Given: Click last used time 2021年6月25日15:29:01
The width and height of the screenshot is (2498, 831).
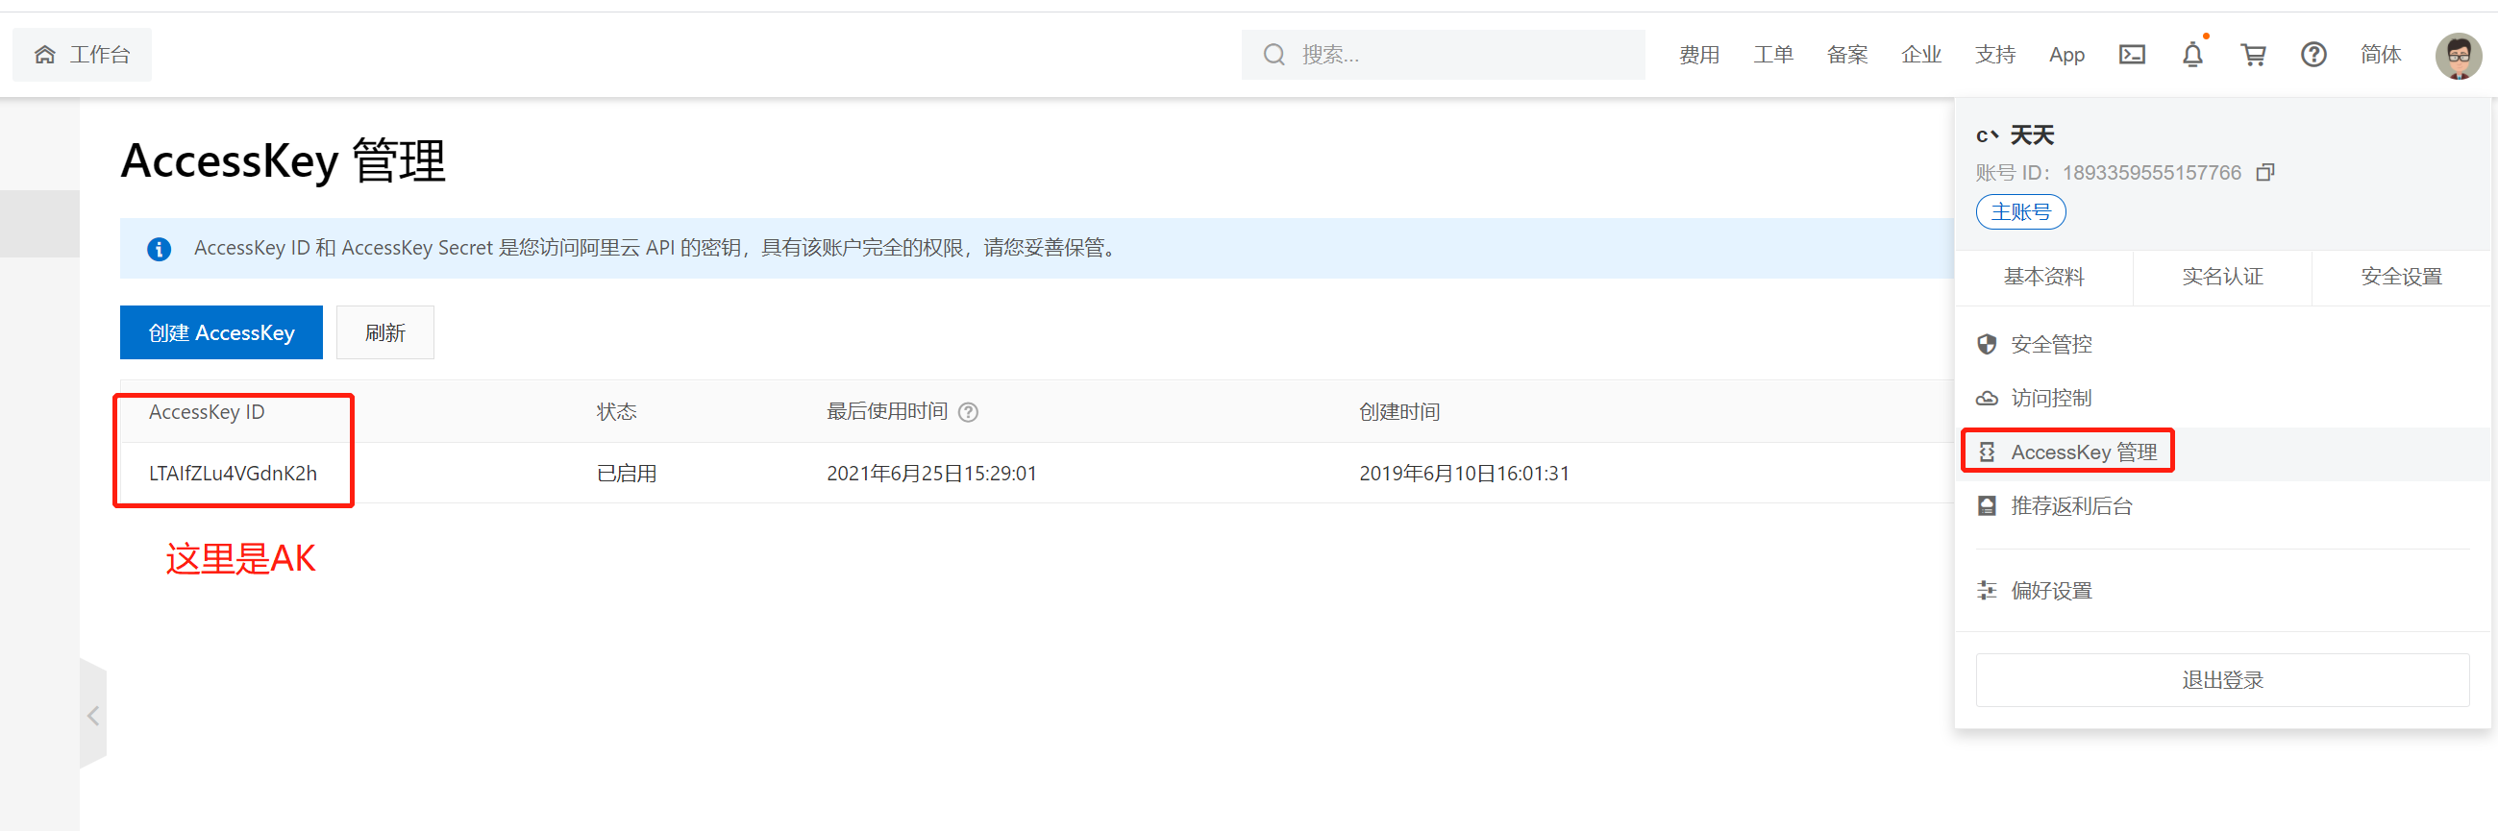Looking at the screenshot, I should [931, 474].
